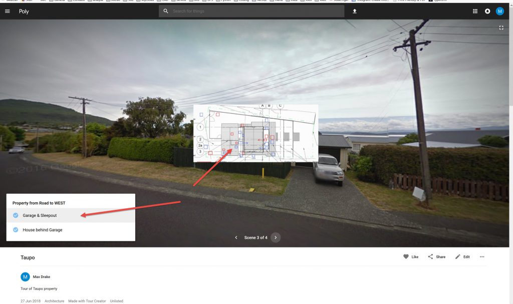Open Max Drake author profile
Viewport: 513px width, 304px height.
[x=41, y=276]
